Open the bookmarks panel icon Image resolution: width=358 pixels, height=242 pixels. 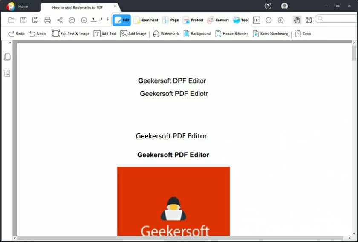(x=7, y=73)
